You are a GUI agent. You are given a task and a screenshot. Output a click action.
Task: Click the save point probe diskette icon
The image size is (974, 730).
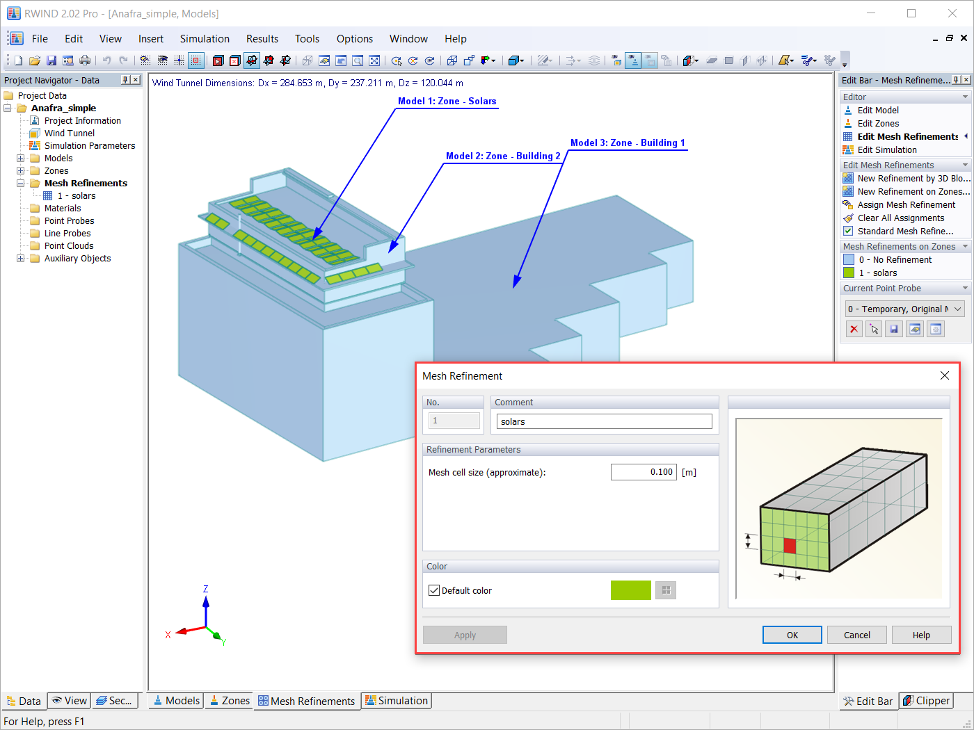coord(895,329)
